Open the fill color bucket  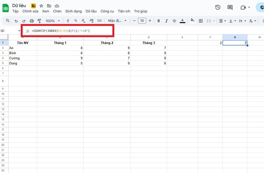point(192,20)
